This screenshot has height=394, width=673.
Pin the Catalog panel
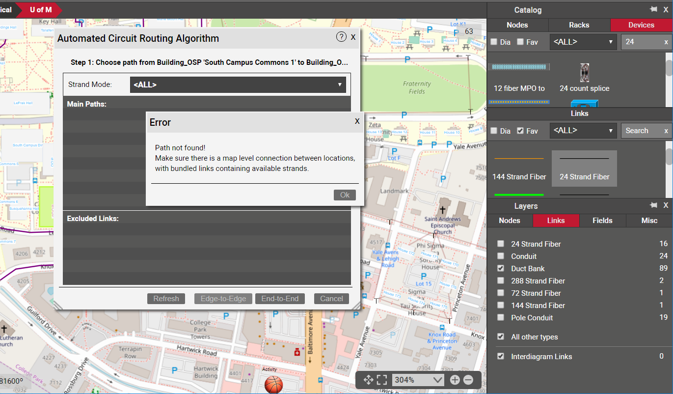click(653, 9)
